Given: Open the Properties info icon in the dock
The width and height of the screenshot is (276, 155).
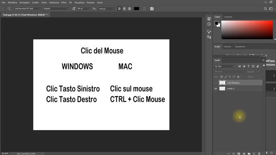Looking at the screenshot, I should tap(209, 24).
